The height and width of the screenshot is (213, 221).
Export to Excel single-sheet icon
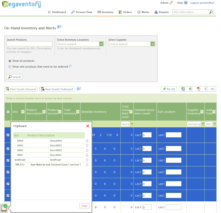(190, 89)
